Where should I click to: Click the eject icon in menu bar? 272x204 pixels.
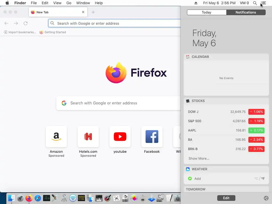coord(196,3)
